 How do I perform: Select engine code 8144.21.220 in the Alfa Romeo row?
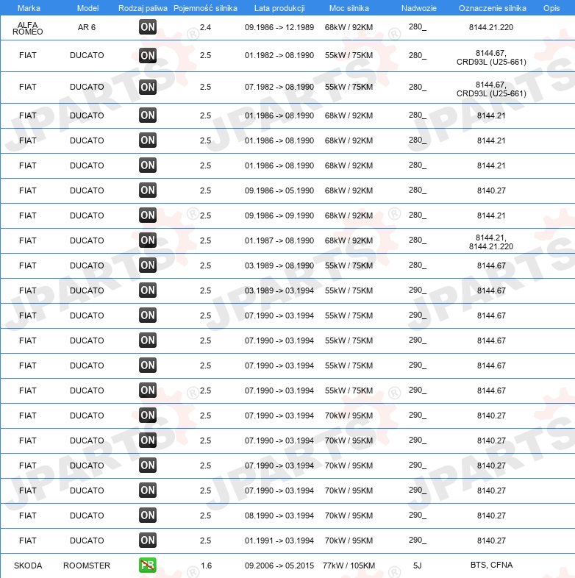(491, 27)
